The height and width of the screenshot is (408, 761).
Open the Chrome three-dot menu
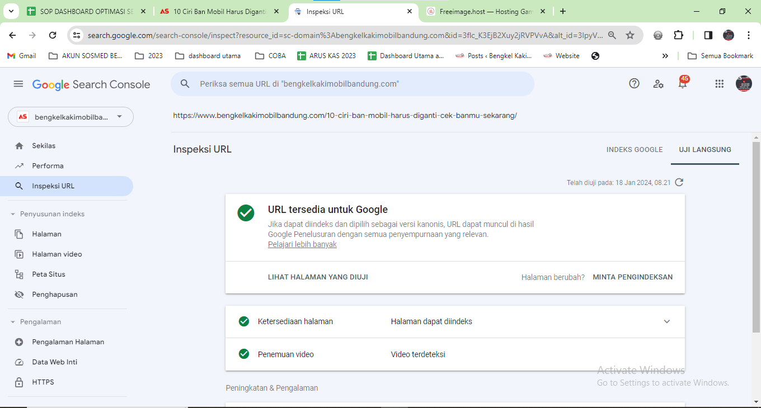749,35
